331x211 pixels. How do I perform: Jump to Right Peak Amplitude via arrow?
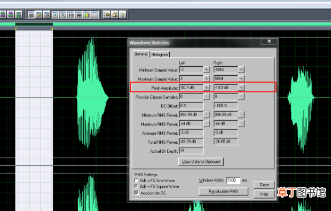[x=241, y=88]
